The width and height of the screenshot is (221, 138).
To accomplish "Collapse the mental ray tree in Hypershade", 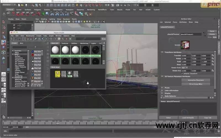I will (x=13, y=78).
